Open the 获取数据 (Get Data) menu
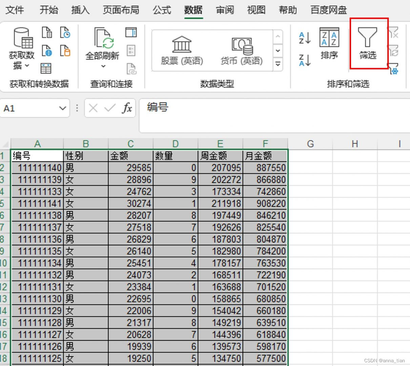This screenshot has width=410, height=366. tap(22, 49)
